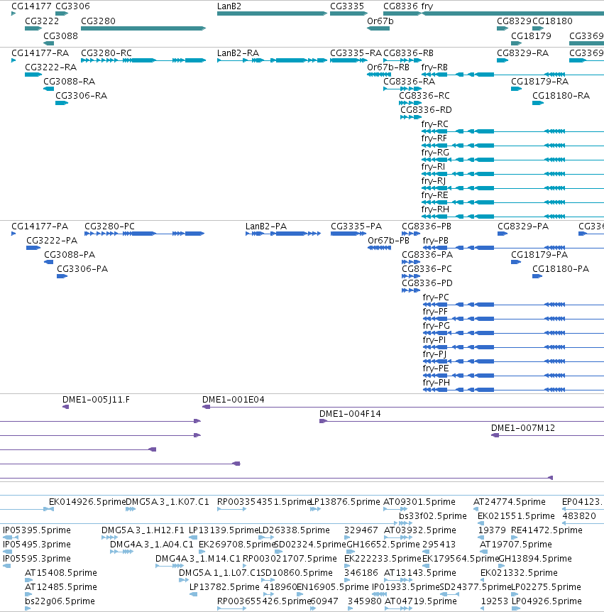Click the CG18179 gene label
Screen dimensions: 604x612
click(531, 36)
